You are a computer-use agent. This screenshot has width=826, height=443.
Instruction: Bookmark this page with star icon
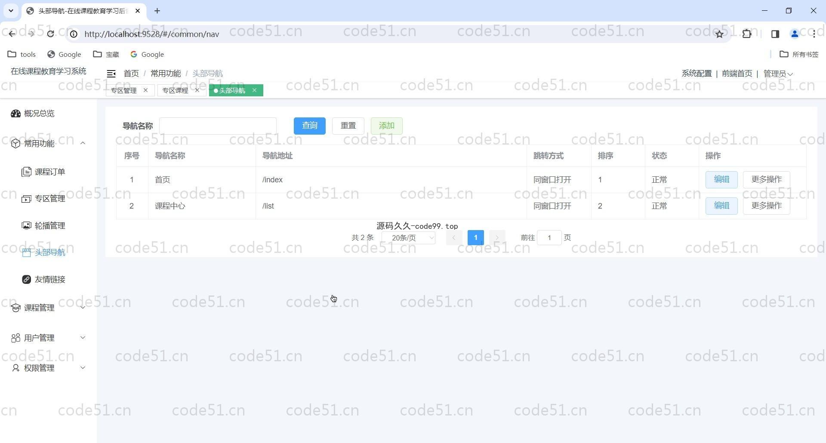(719, 34)
